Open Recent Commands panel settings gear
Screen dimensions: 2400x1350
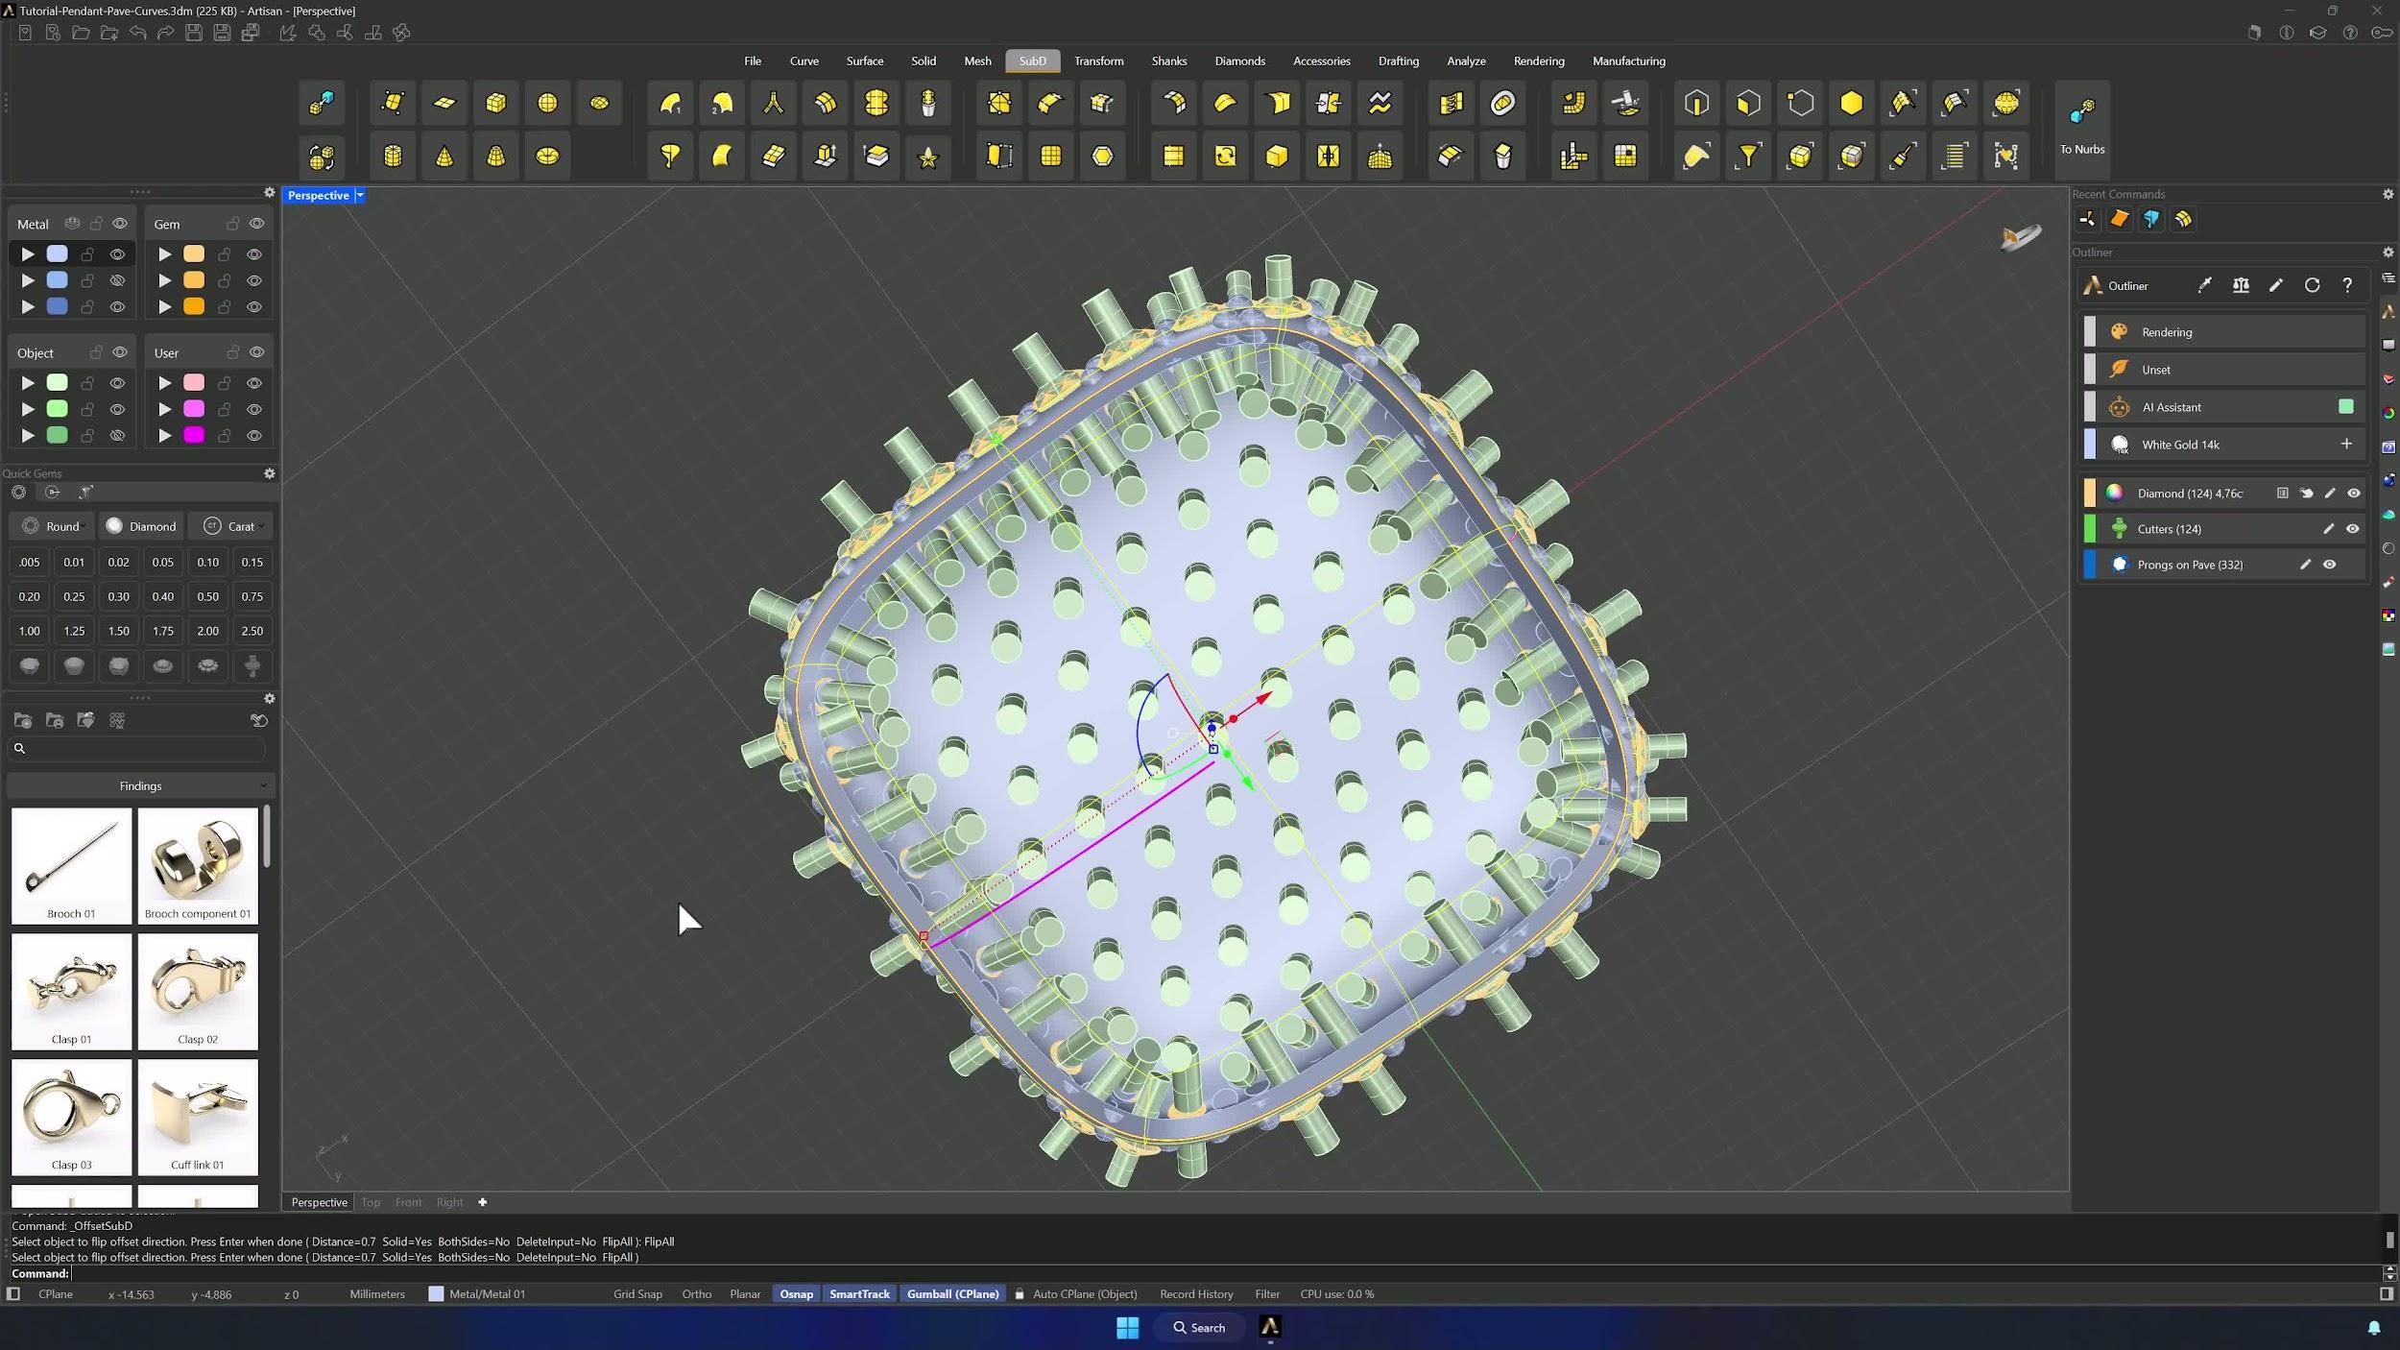coord(2388,194)
